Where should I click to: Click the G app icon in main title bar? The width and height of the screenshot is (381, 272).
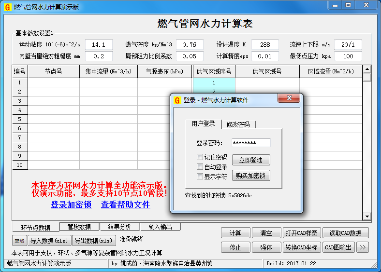[x=7, y=7]
